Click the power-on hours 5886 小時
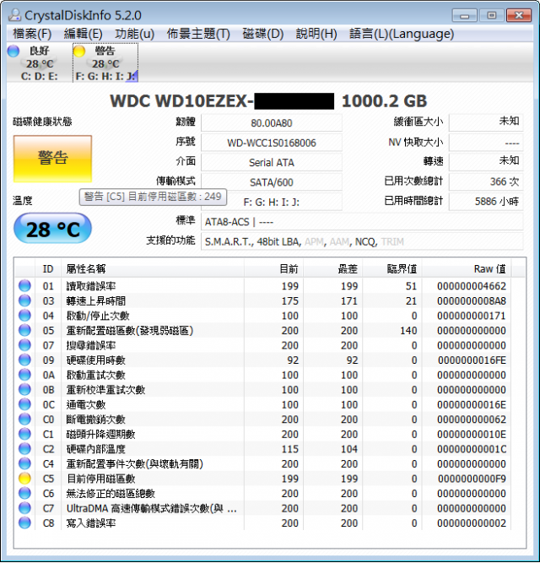Image resolution: width=540 pixels, height=563 pixels. coord(486,202)
